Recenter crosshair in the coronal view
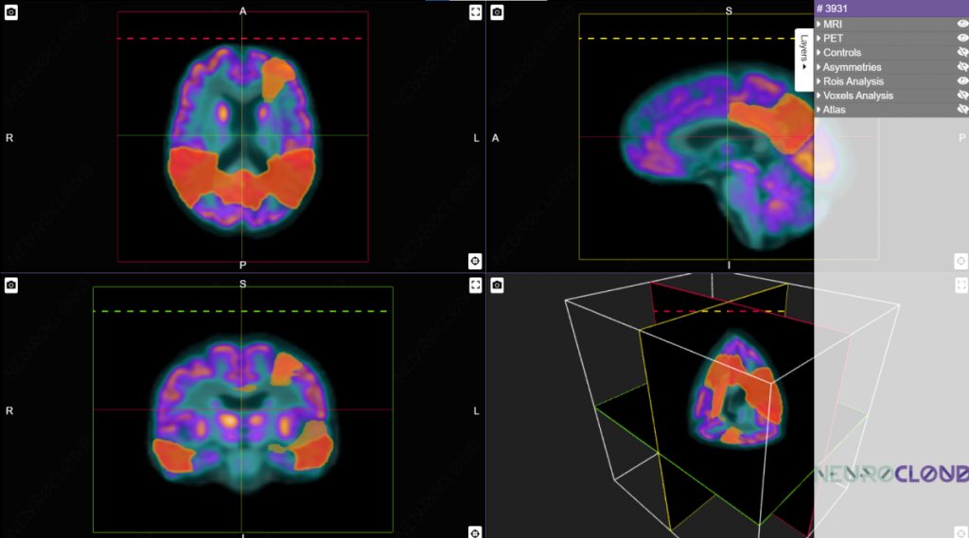Image resolution: width=969 pixels, height=538 pixels. (475, 532)
